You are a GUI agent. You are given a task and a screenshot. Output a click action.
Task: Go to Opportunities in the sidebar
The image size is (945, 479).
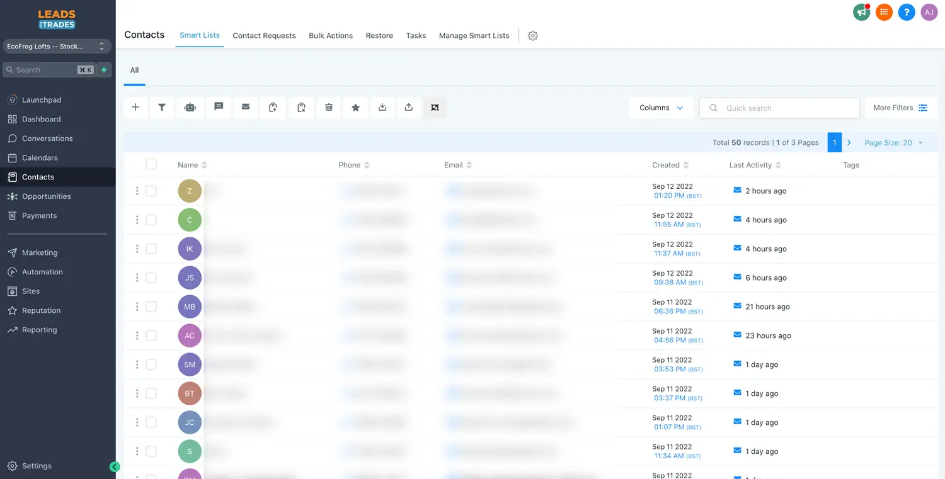coord(47,196)
